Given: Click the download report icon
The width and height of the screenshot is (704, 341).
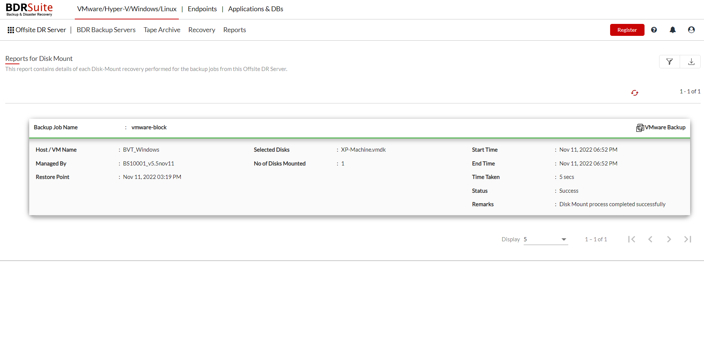Looking at the screenshot, I should pos(691,62).
